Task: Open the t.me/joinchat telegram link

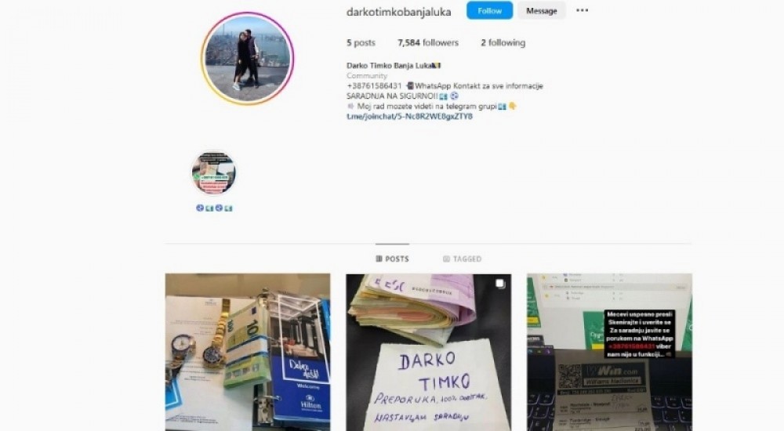Action: click(409, 117)
